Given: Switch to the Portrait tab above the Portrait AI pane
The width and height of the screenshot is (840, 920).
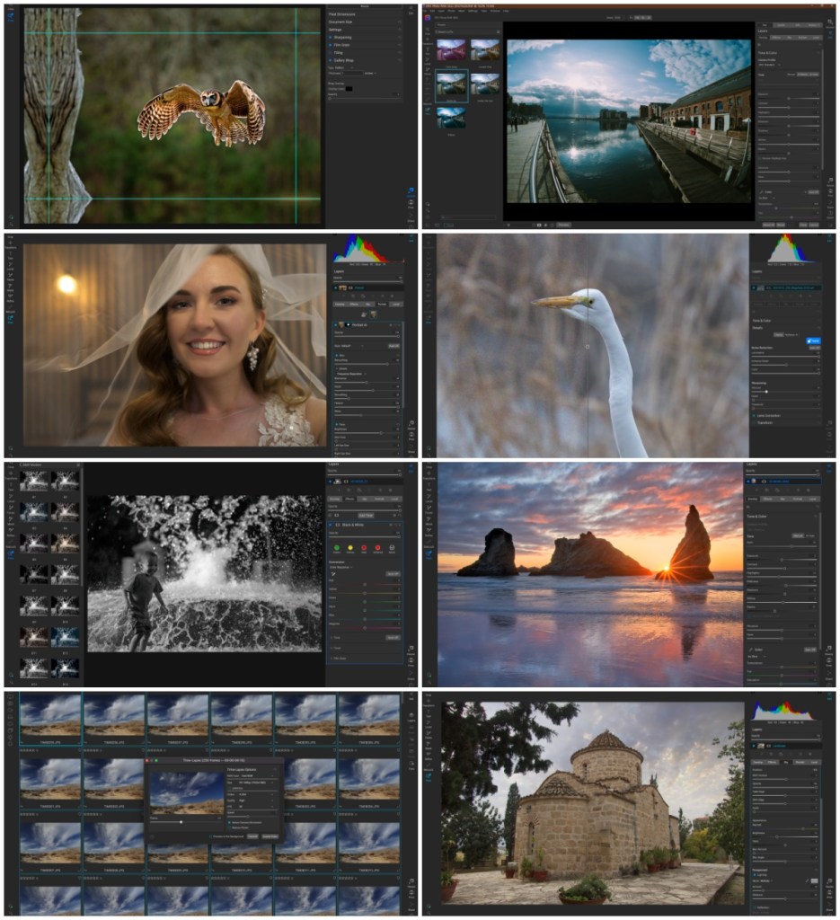Looking at the screenshot, I should (380, 305).
